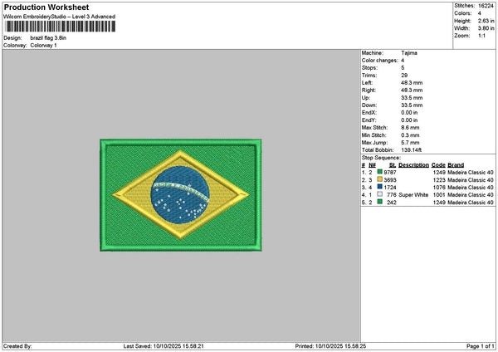498x352 pixels.
Task: Click the "Created By:" footer label
Action: click(x=17, y=346)
